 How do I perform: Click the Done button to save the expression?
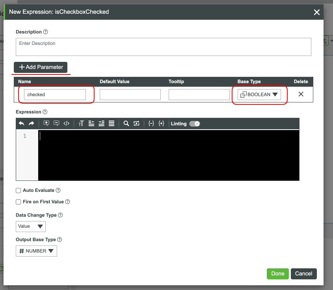277,273
